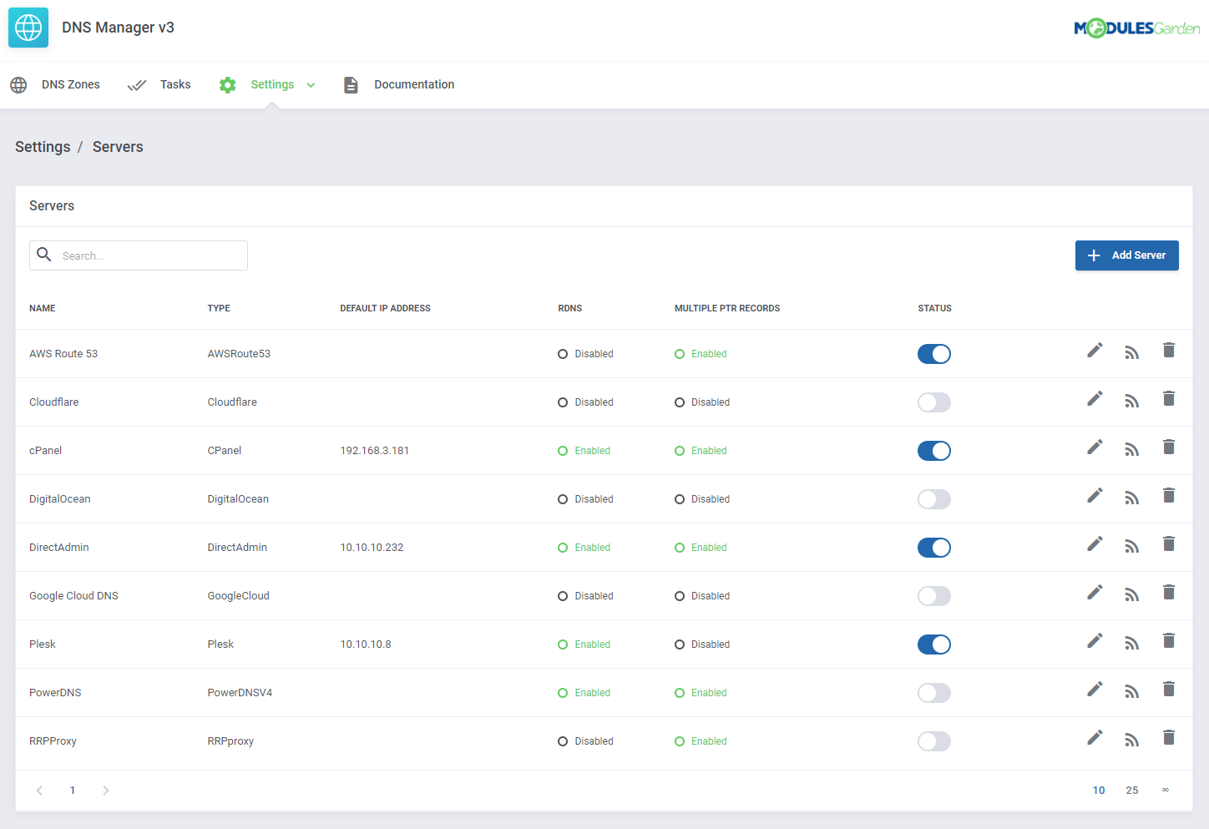Delete the Google Cloud DNS server

[1169, 593]
